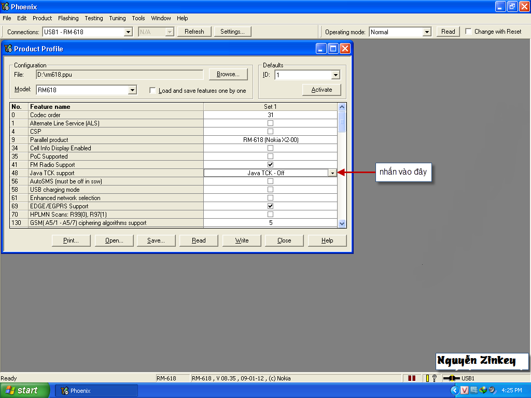
Task: Click the question mark status bar icon
Action: (x=434, y=378)
